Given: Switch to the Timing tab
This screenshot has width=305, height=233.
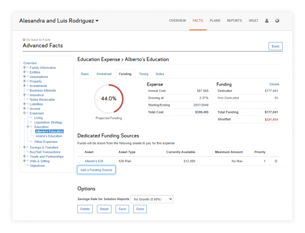Looking at the screenshot, I should 143,74.
